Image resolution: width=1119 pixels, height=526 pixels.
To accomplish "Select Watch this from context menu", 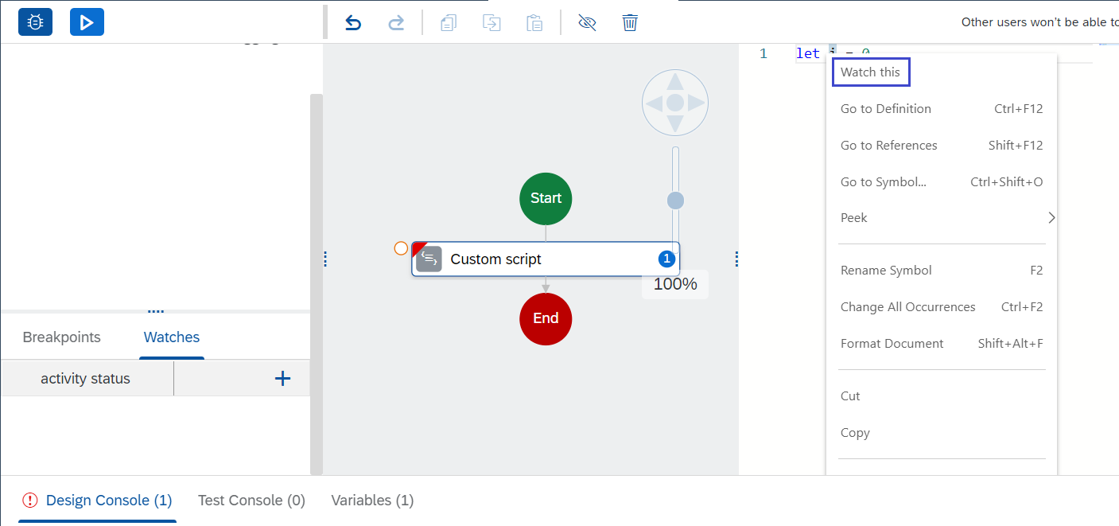I will pos(870,72).
